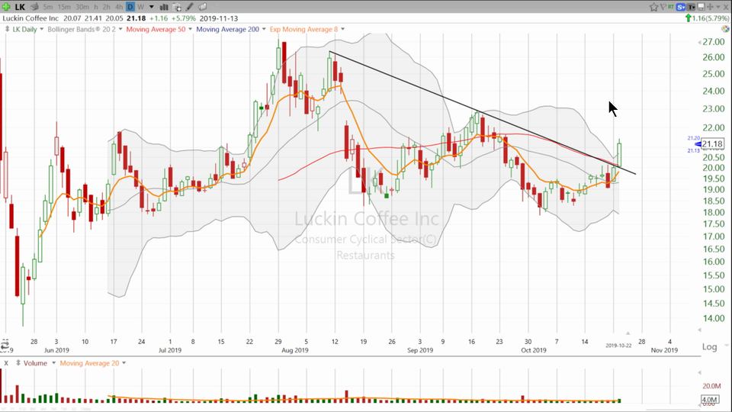The width and height of the screenshot is (732, 412).
Task: Click the Luckin Coffee Inc company name
Action: pos(30,18)
